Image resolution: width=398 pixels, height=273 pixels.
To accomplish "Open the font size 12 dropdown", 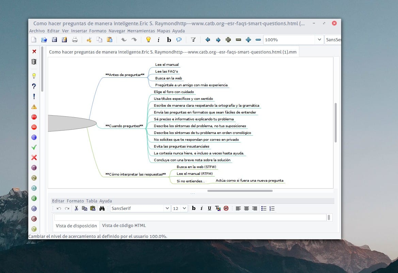I will click(x=185, y=208).
